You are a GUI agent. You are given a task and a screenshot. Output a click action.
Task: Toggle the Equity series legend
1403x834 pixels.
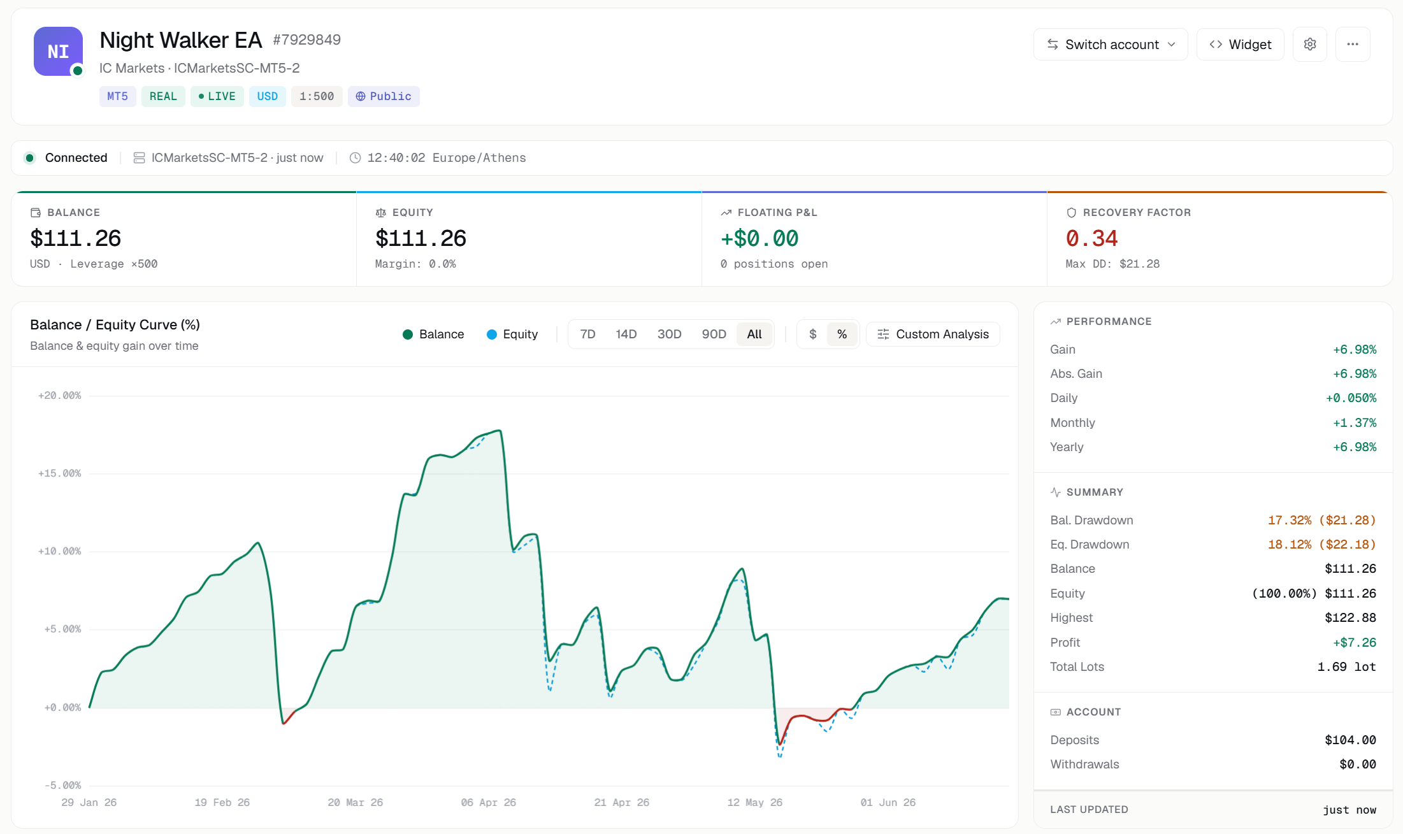coord(512,334)
